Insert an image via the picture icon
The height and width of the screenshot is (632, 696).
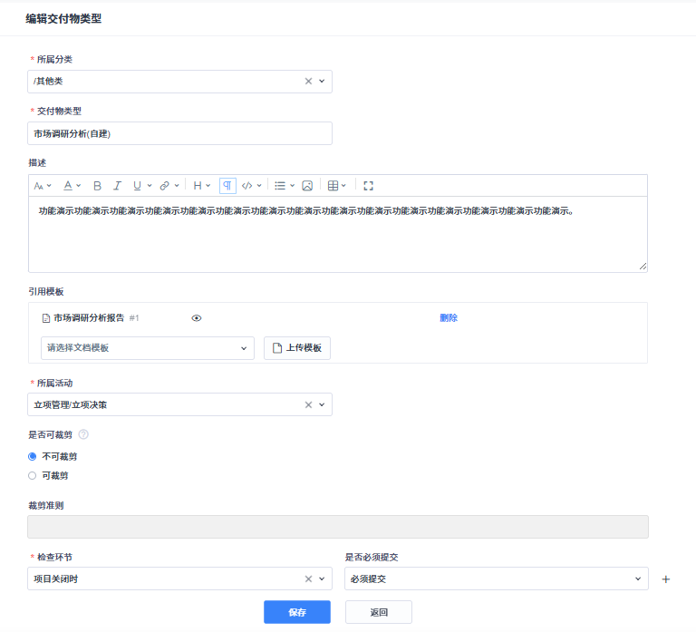point(307,186)
